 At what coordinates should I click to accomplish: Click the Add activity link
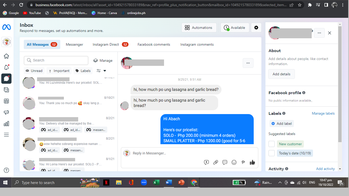[325, 169]
